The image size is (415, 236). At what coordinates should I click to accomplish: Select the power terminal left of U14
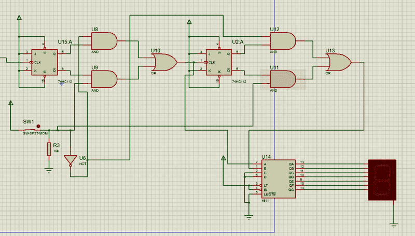[x=224, y=158]
